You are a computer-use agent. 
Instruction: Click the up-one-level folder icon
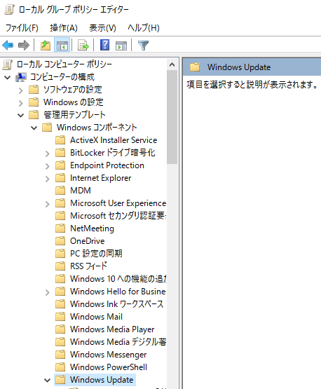tap(46, 46)
